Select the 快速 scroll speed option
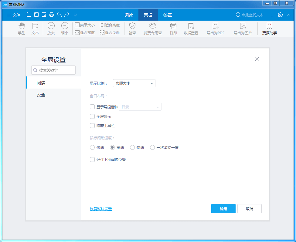Viewport: 296px width, 242px height. click(132, 147)
